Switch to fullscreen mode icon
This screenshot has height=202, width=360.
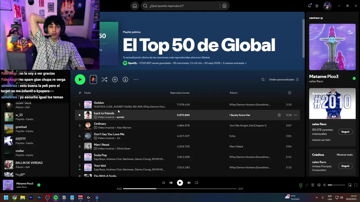click(x=356, y=185)
